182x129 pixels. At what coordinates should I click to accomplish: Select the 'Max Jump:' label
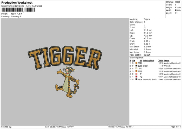tap(134, 52)
